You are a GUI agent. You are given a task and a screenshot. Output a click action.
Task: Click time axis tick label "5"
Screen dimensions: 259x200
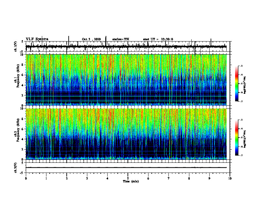click(128, 178)
